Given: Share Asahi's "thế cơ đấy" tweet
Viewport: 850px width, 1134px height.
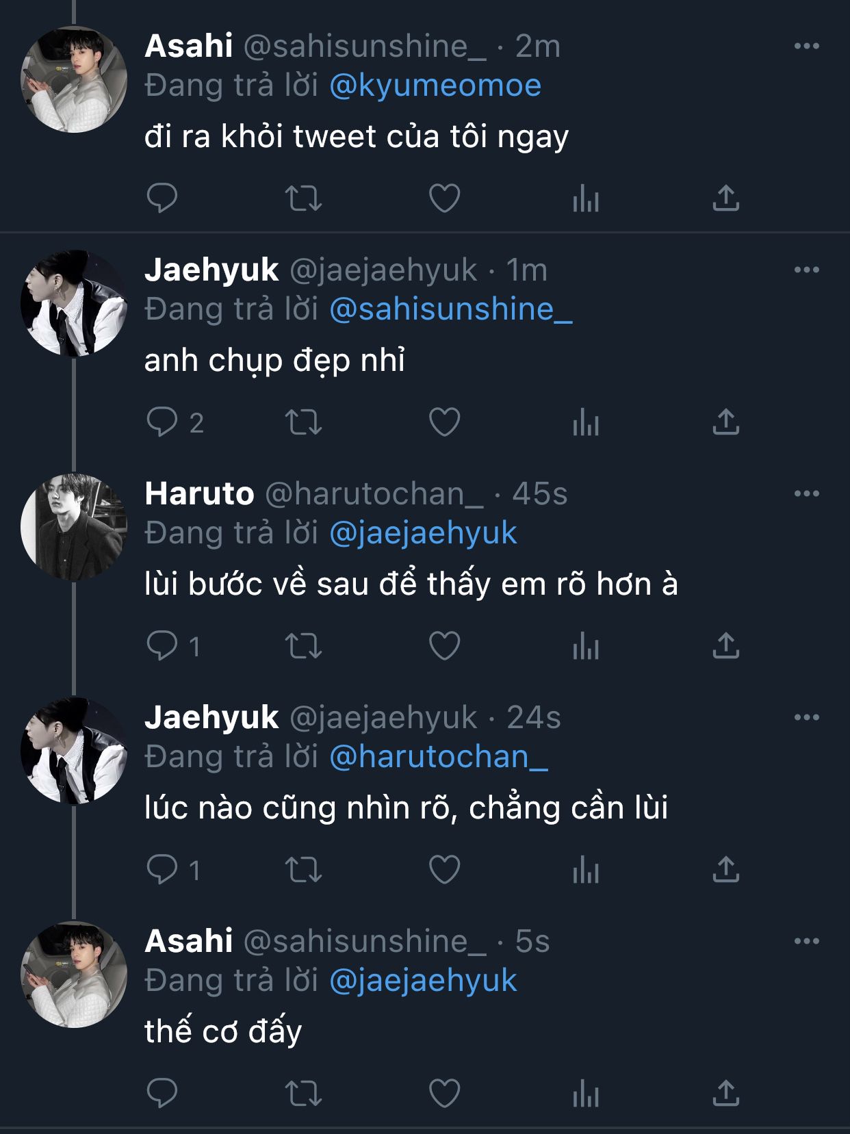Looking at the screenshot, I should coord(725,1093).
